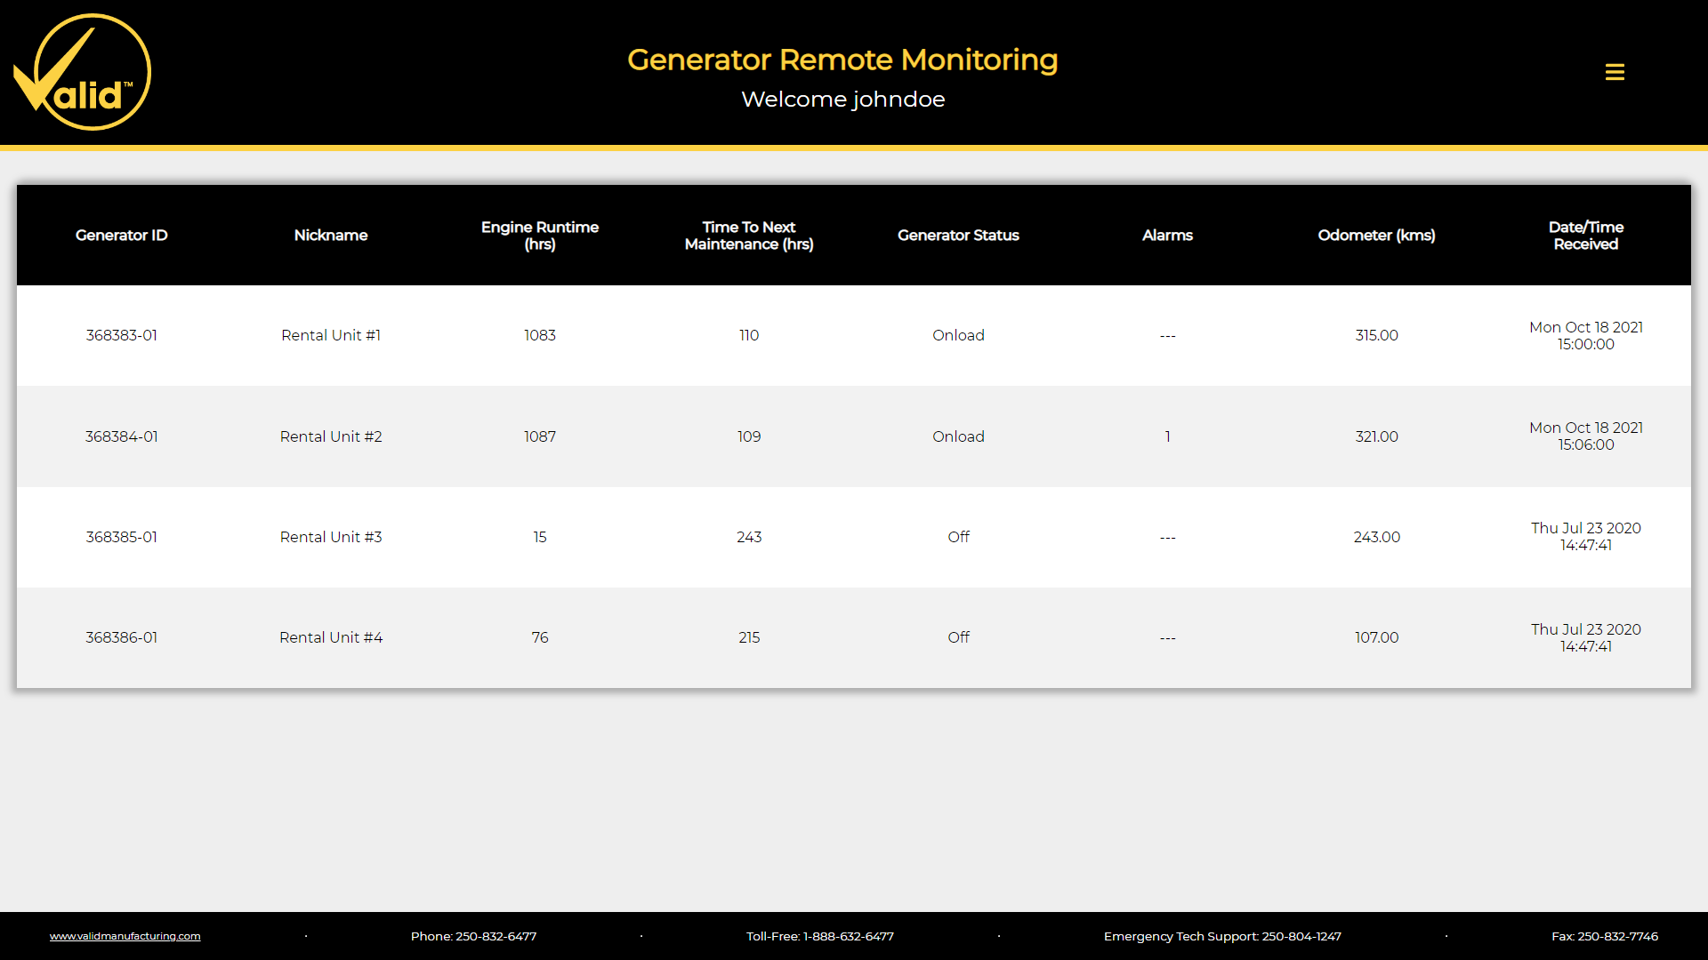Screen dimensions: 1708x960
Task: Click the Valid logo
Action: [x=82, y=72]
